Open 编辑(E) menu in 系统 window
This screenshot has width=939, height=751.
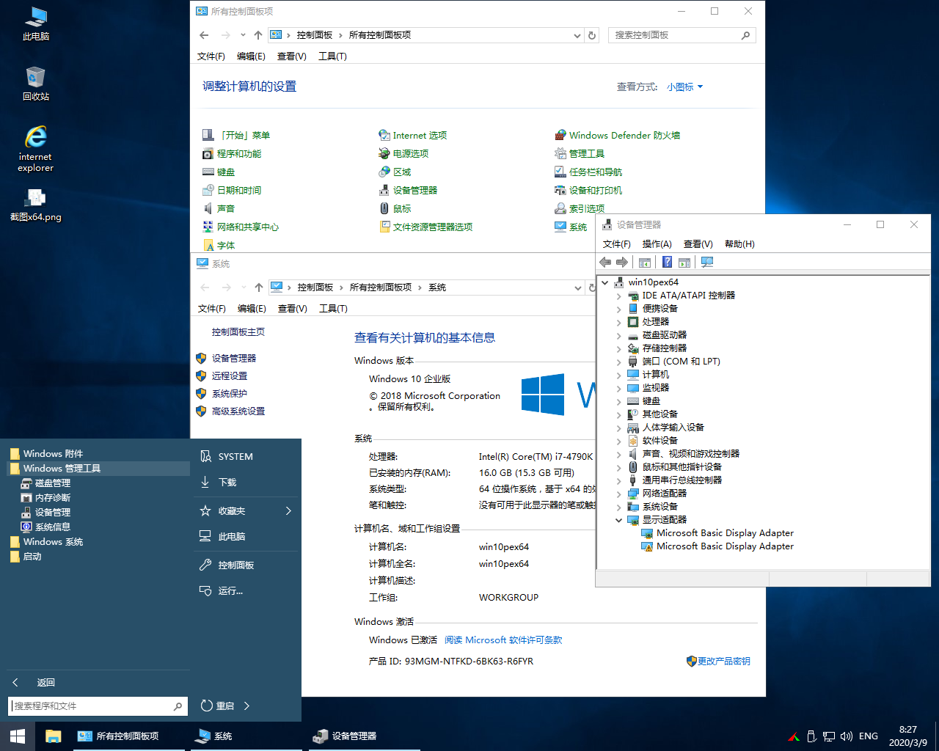tap(252, 309)
